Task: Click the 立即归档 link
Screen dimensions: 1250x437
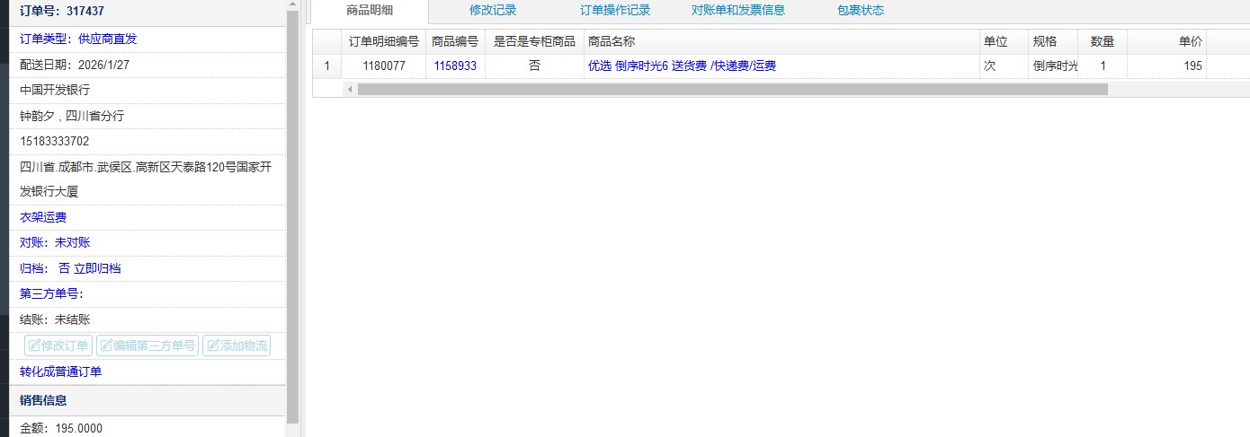Action: [97, 268]
